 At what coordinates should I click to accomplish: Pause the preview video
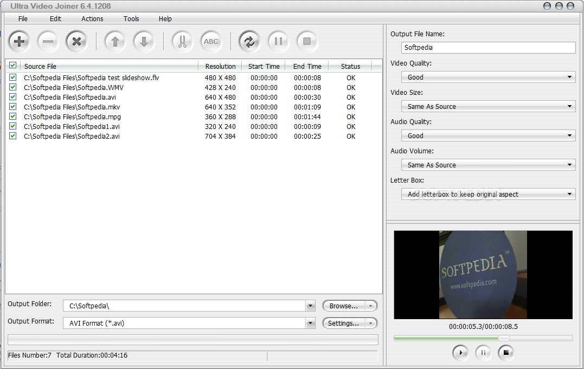483,352
